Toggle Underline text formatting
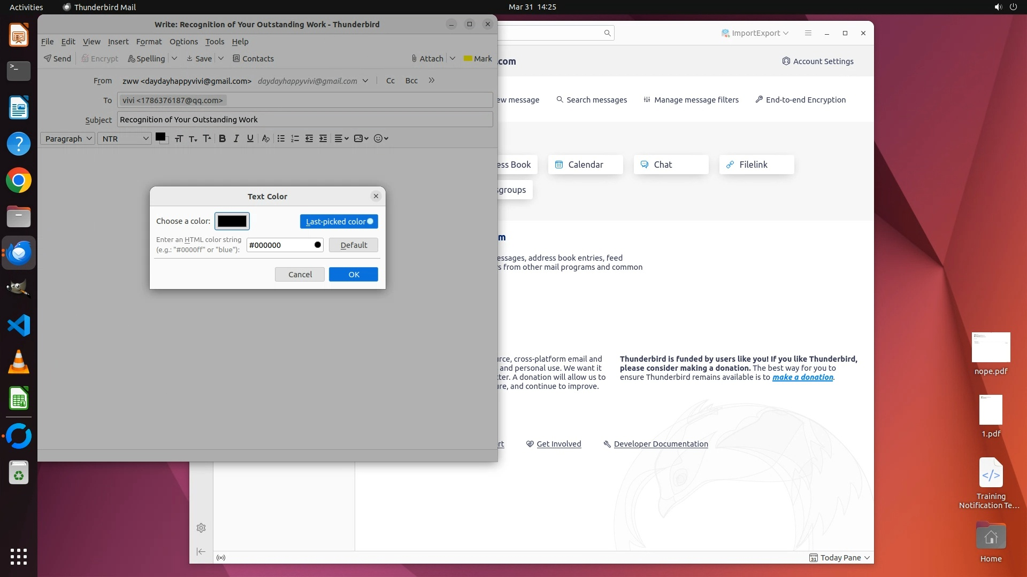 coord(250,138)
